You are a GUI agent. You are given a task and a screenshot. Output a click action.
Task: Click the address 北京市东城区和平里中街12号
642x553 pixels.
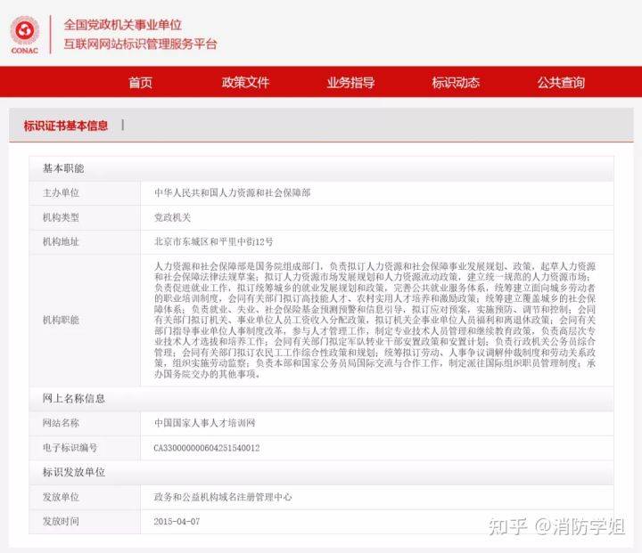tap(213, 241)
